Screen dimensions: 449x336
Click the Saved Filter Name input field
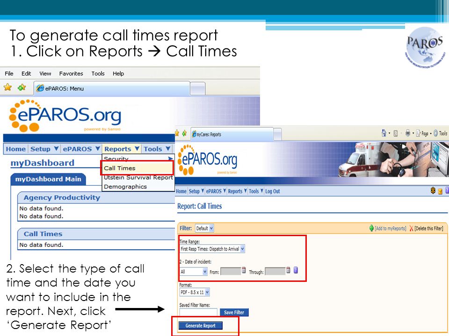198,312
